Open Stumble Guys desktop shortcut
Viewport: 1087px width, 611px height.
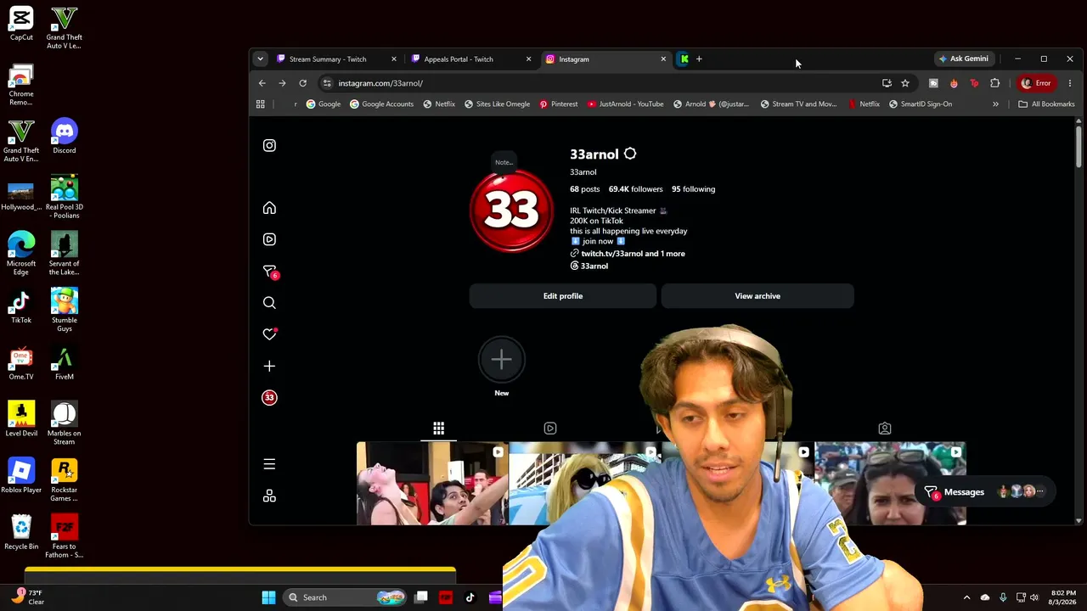coord(65,310)
